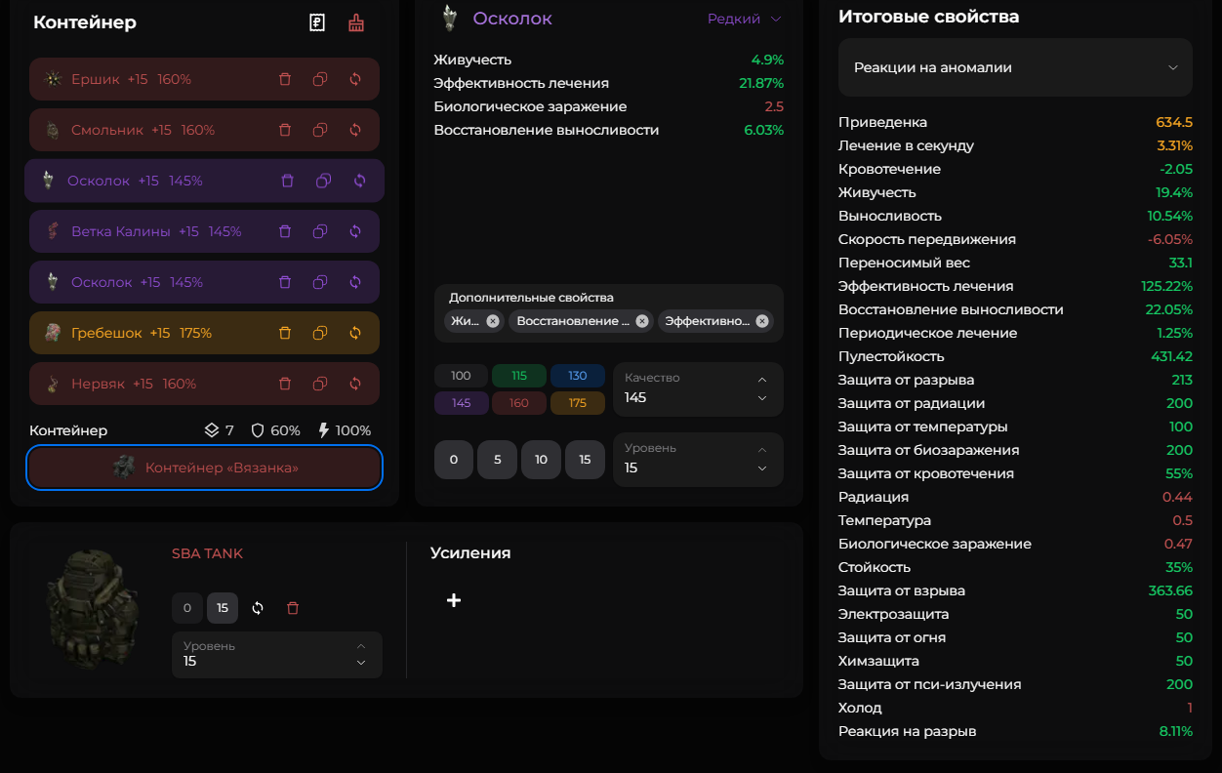Delete the Ершик artifact row

285,79
